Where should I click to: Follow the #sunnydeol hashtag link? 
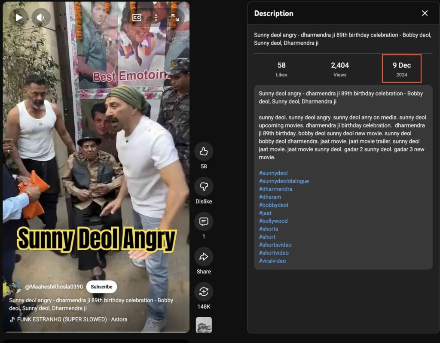point(273,173)
